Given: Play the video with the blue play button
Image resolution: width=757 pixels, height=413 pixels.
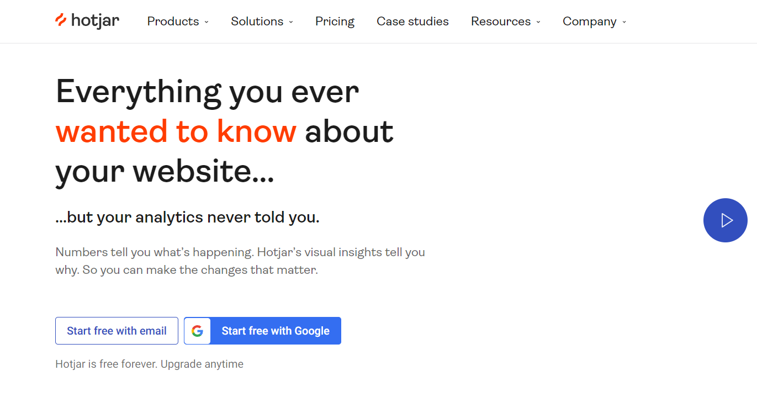Looking at the screenshot, I should click(x=725, y=220).
